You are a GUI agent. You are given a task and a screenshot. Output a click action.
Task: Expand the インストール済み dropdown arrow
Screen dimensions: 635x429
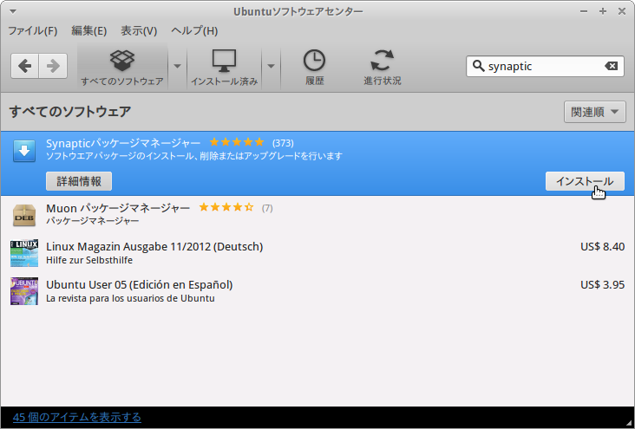pyautogui.click(x=271, y=66)
